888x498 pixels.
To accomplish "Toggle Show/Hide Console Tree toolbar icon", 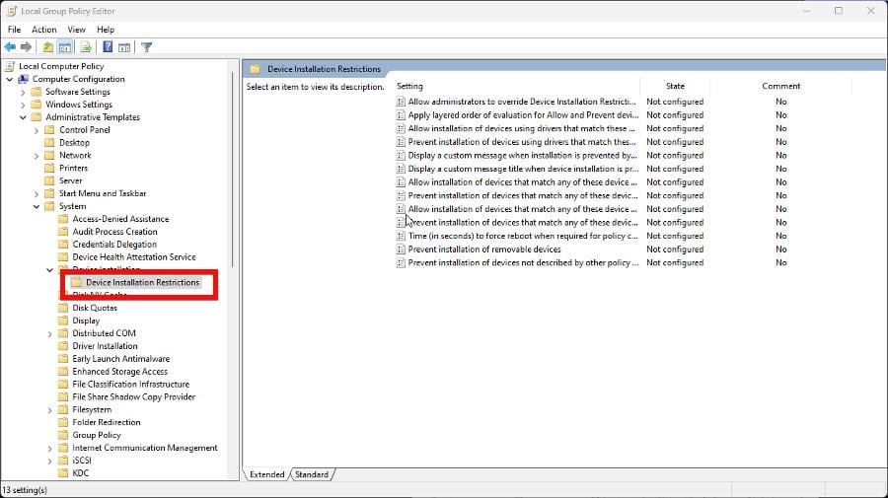I will tap(65, 47).
